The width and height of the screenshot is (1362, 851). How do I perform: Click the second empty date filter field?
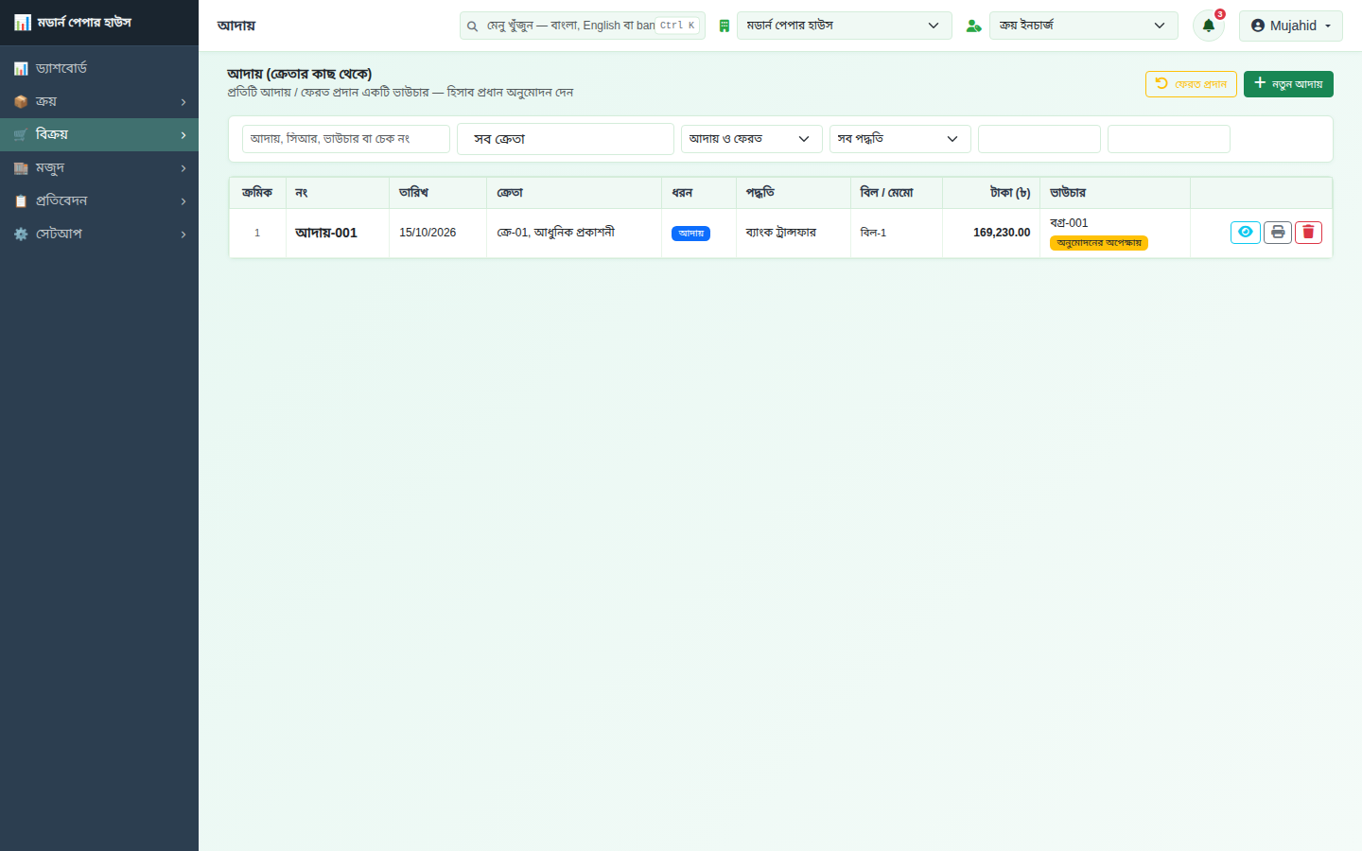pos(1169,139)
